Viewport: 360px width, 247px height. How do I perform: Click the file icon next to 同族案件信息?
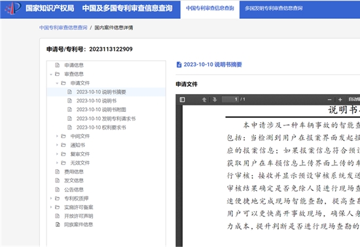click(58, 225)
